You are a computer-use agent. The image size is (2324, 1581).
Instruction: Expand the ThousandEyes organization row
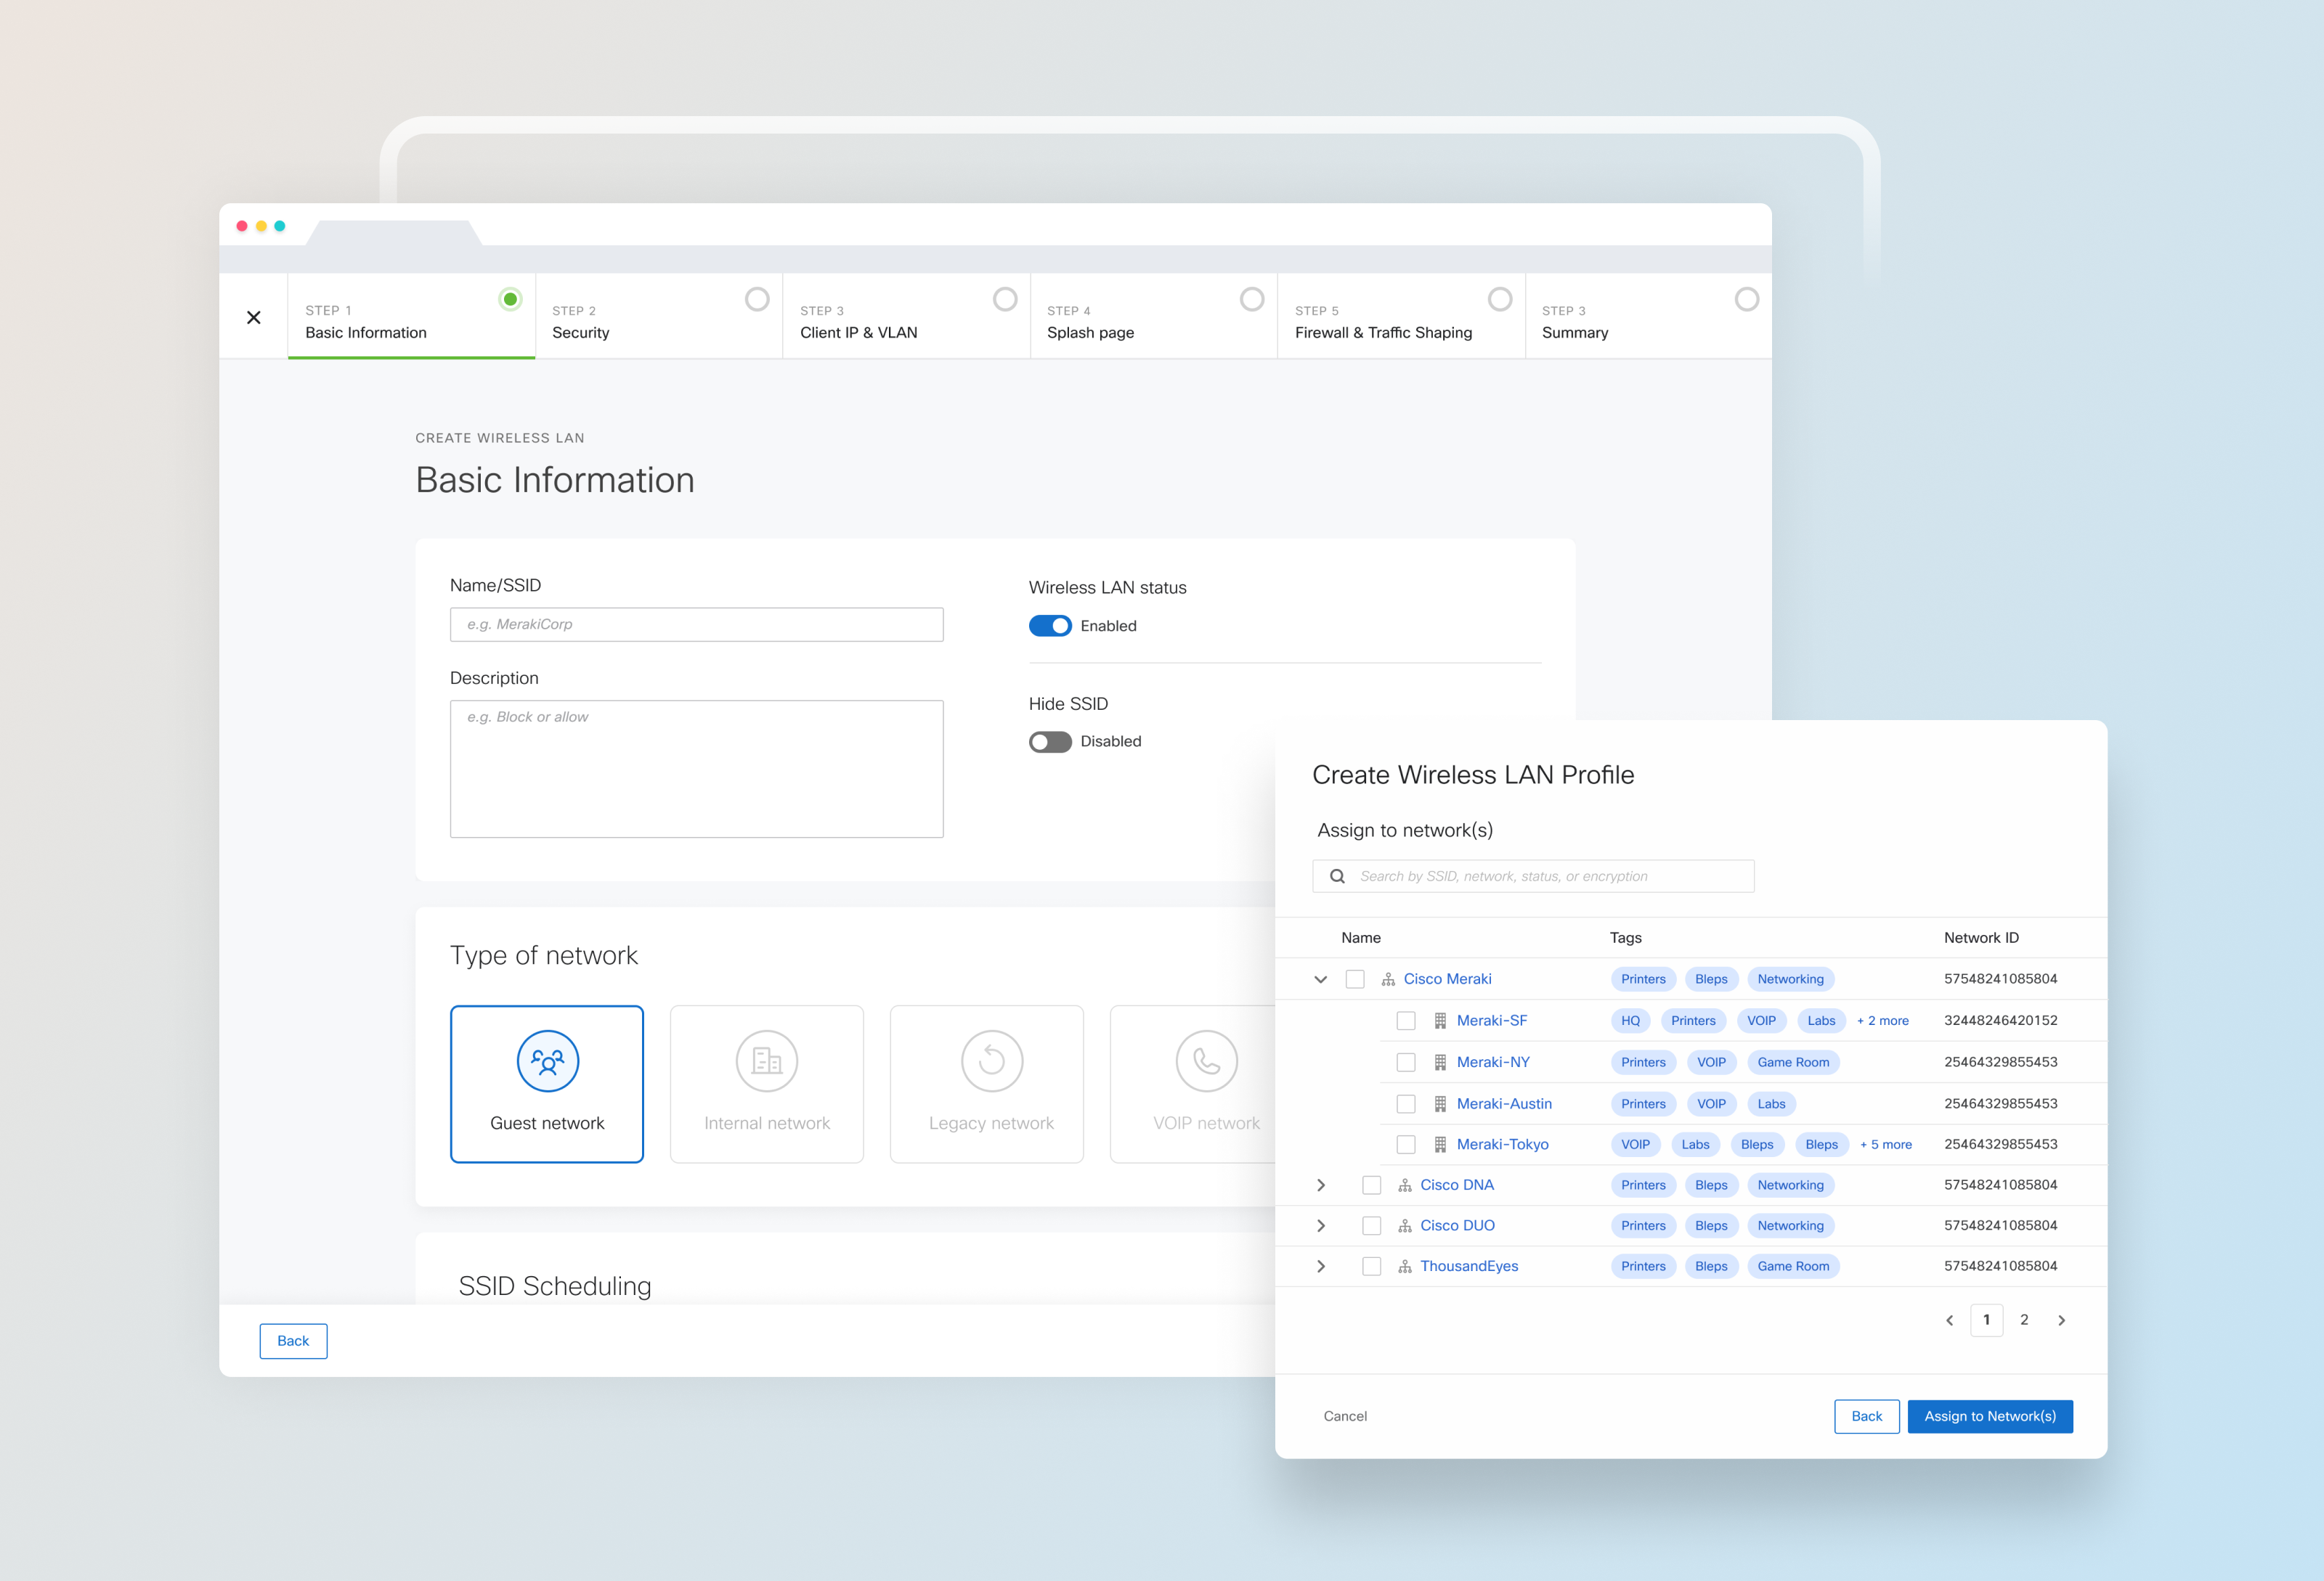1320,1266
